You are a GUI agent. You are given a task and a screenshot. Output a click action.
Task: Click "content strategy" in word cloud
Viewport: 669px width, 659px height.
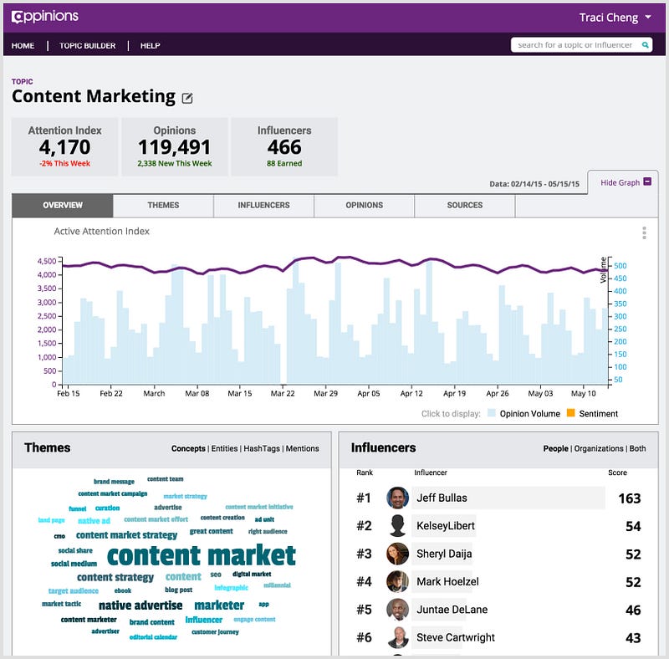coord(115,578)
